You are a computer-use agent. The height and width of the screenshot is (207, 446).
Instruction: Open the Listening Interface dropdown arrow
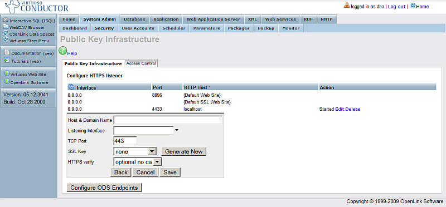pos(177,131)
